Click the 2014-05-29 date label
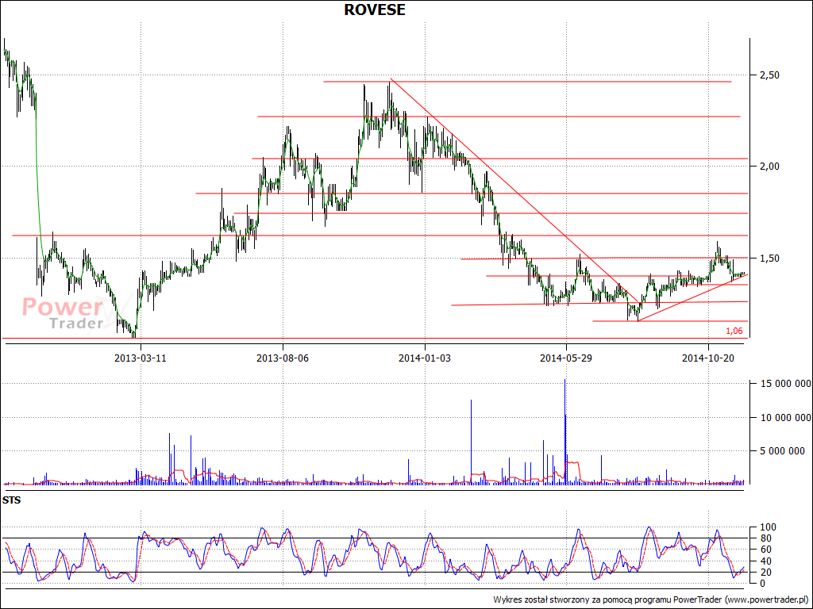This screenshot has width=813, height=609. coord(566,358)
